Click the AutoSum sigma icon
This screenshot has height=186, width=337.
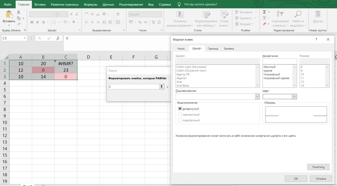pos(264,12)
